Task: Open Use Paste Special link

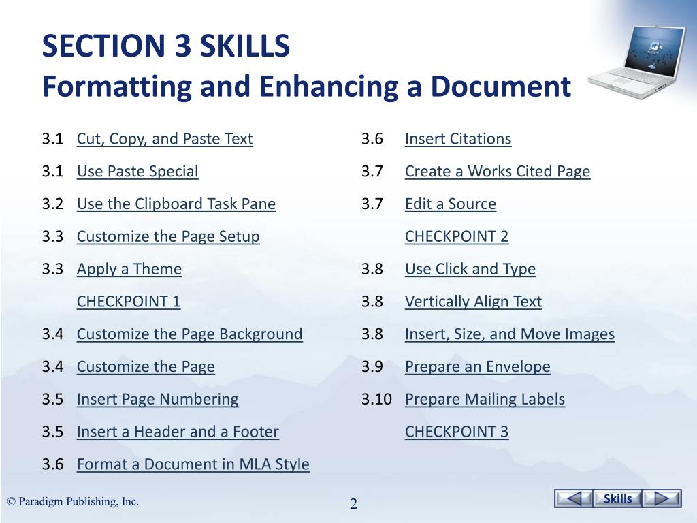Action: [x=137, y=171]
